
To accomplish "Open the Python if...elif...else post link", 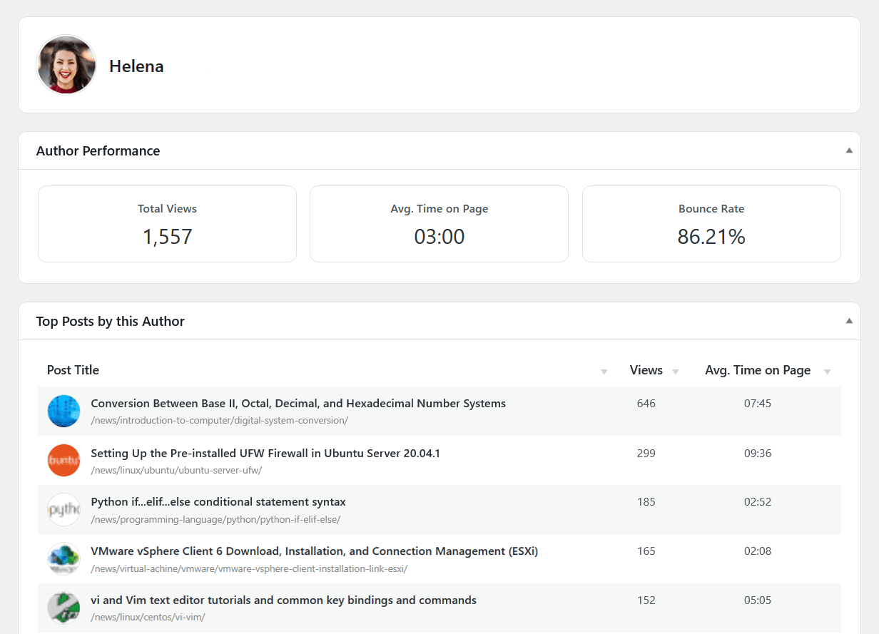I will click(218, 501).
